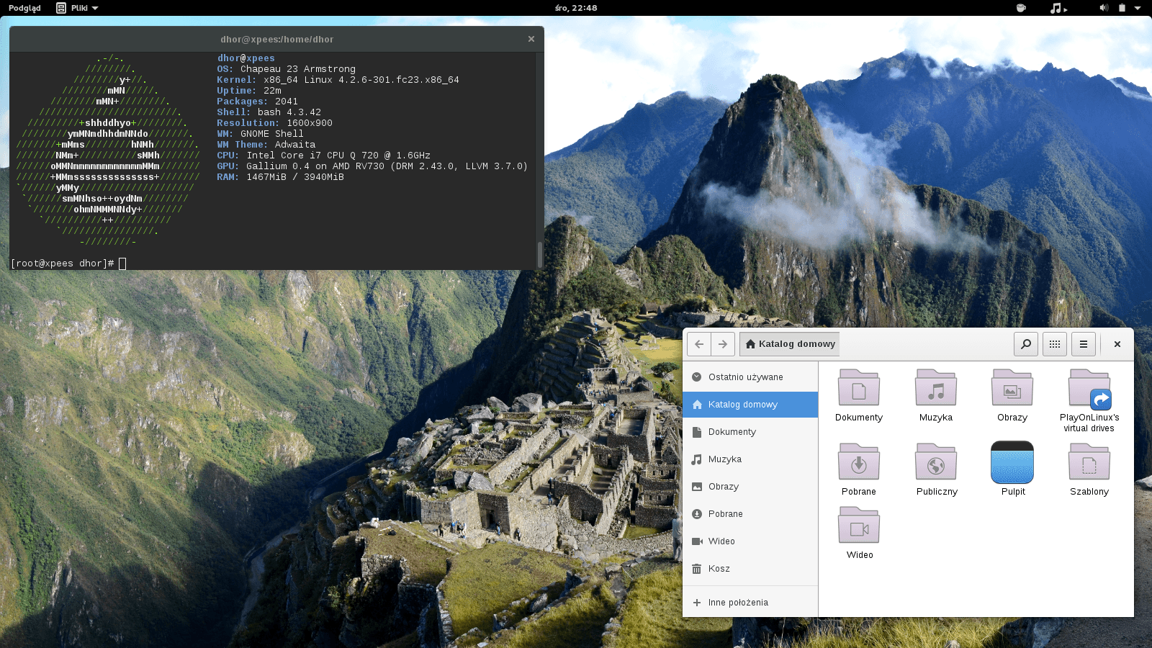
Task: Open the Pobrane folder icon
Action: [x=858, y=462]
